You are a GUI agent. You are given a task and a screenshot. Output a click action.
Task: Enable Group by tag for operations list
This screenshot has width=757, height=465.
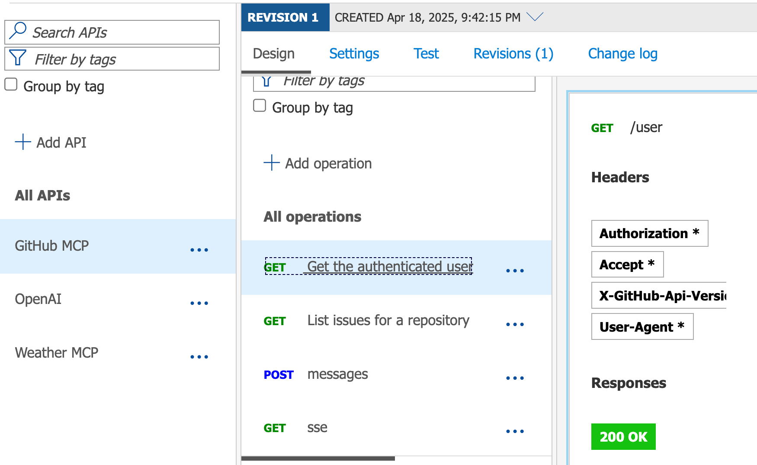tap(260, 105)
